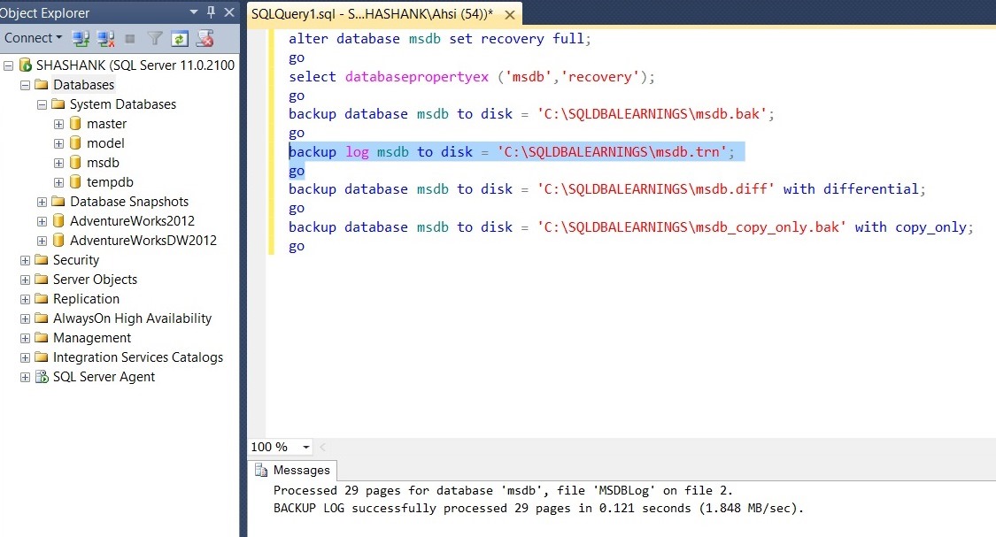Click the Connect Object Explorer icon
The image size is (996, 537).
(80, 39)
